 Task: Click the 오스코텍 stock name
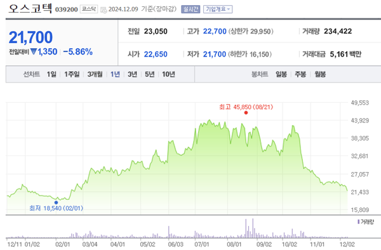coord(30,8)
